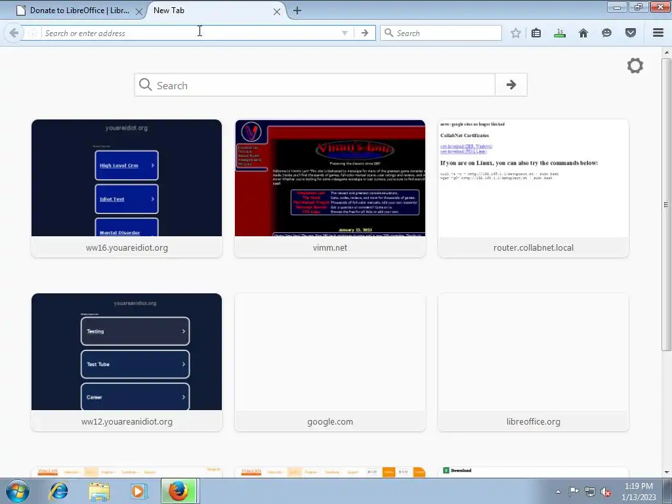Click the muted volume tray icon
The width and height of the screenshot is (672, 504).
coord(606,492)
